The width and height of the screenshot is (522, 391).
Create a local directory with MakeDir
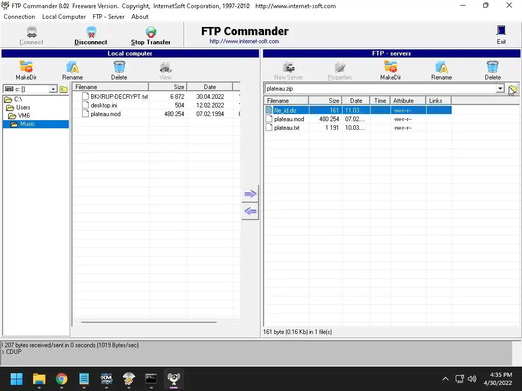[x=26, y=70]
